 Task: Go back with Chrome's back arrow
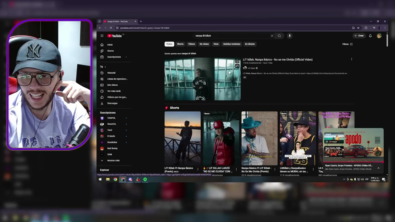(x=100, y=28)
